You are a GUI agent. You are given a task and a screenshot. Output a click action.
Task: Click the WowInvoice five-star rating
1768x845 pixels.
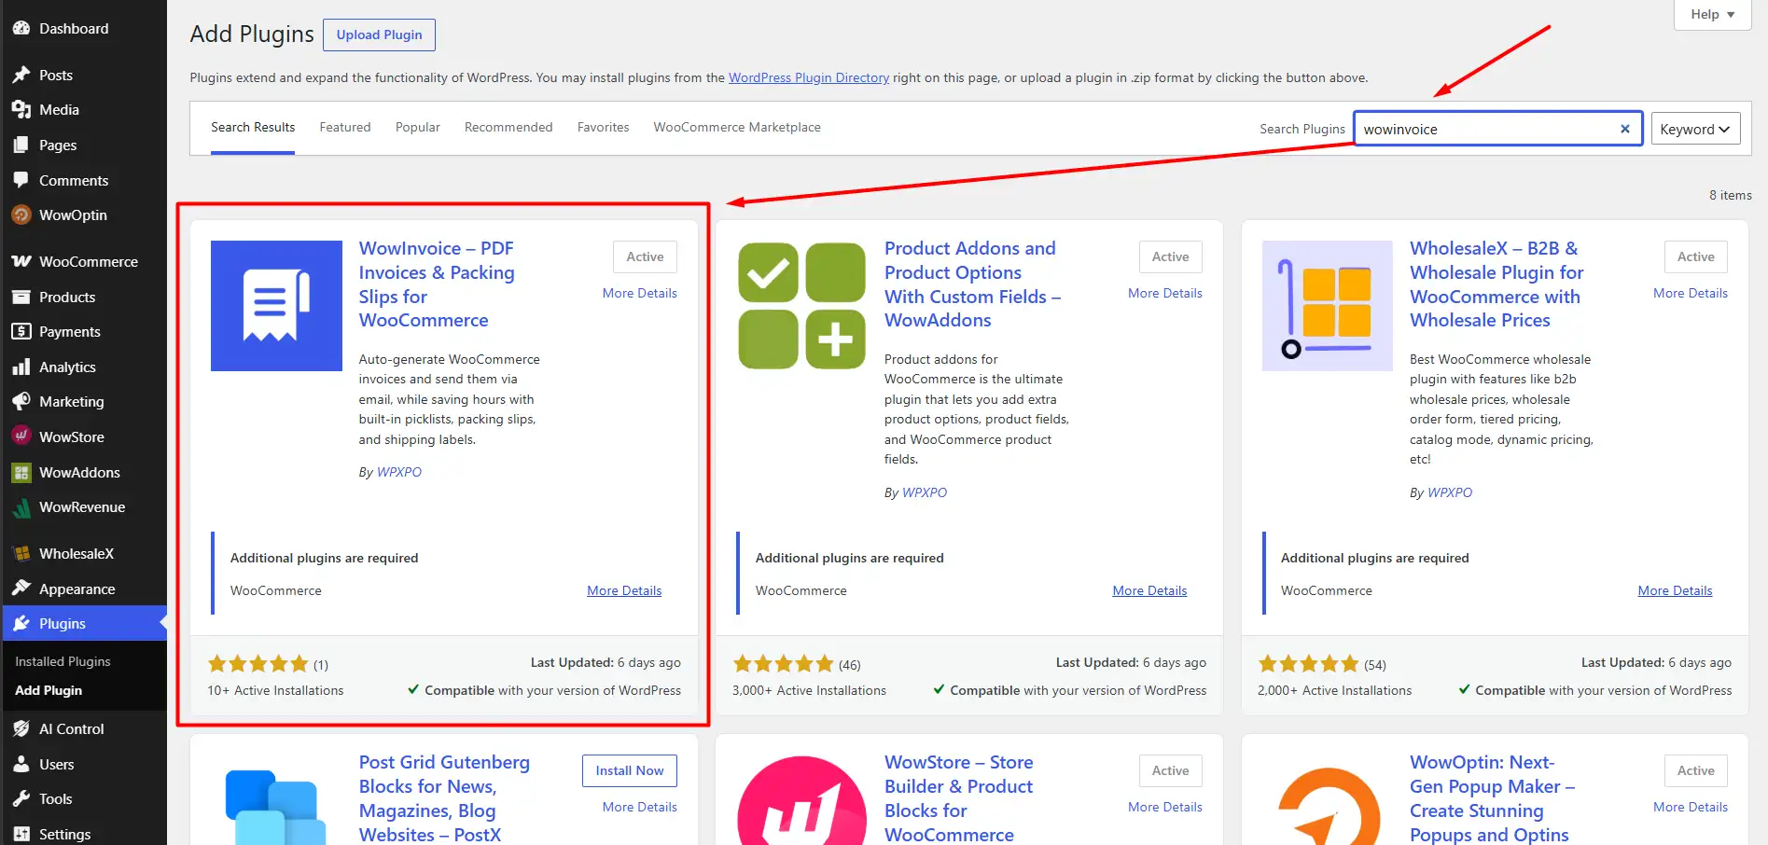click(258, 664)
